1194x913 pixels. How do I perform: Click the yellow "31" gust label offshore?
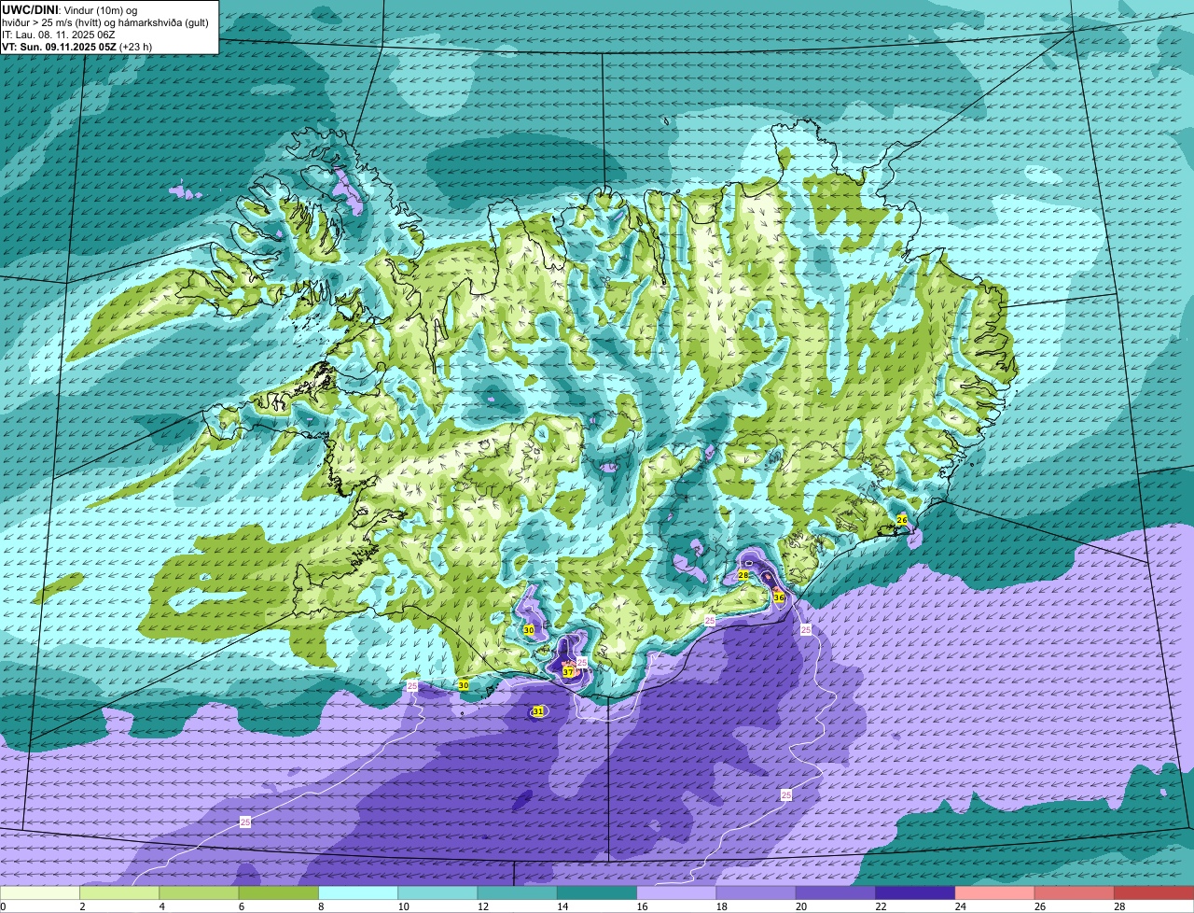(537, 711)
